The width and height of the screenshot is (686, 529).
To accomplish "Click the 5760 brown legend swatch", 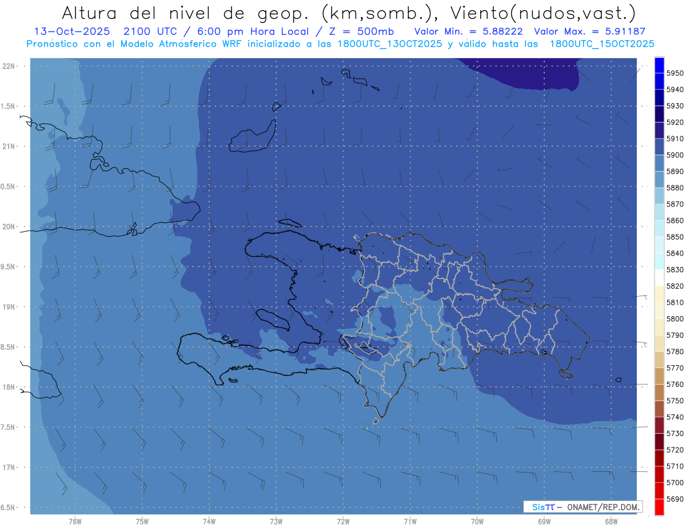I will pos(659,393).
